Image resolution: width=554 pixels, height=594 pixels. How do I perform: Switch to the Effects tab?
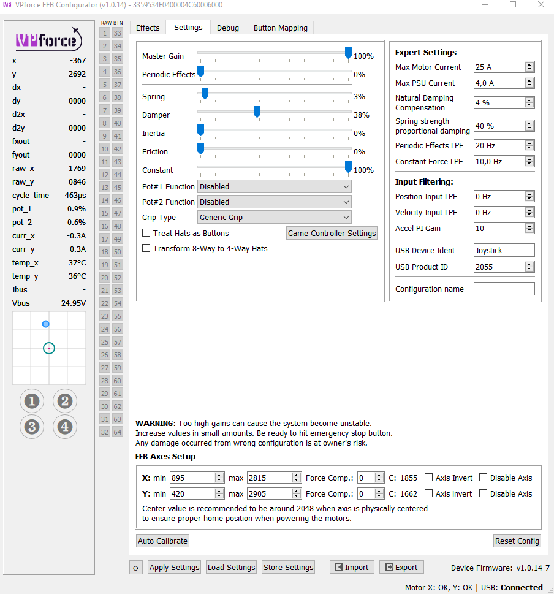point(148,28)
